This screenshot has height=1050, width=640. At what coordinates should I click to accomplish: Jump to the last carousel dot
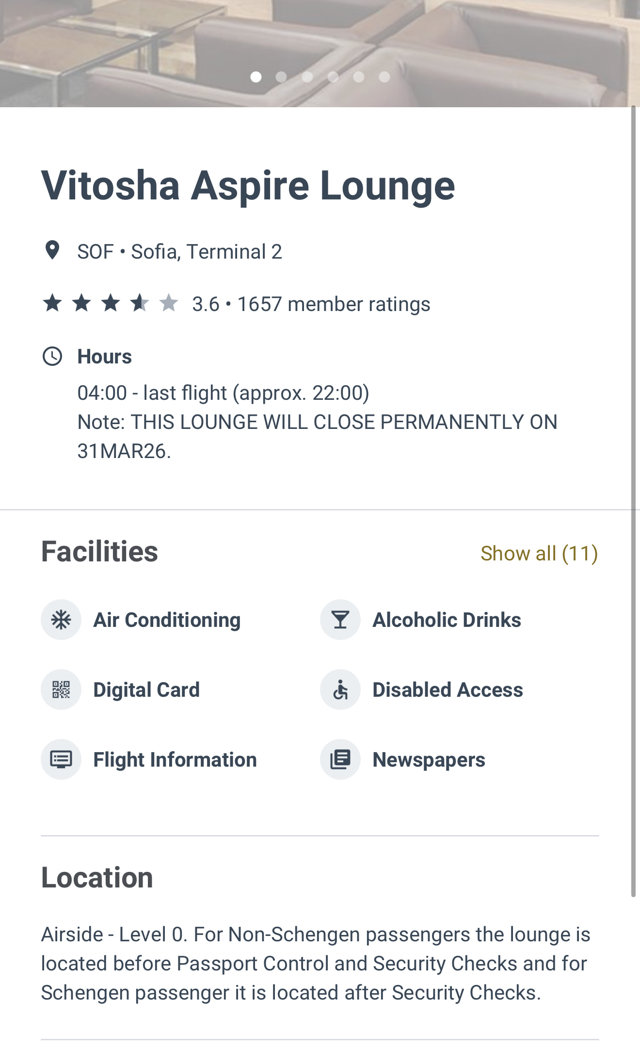384,77
